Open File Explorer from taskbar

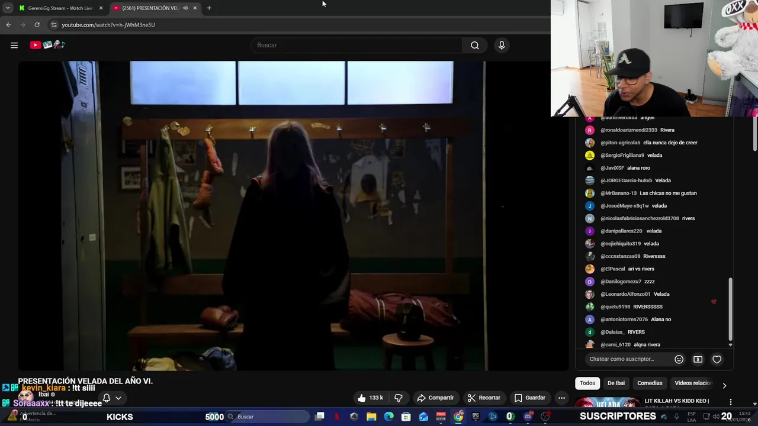(x=371, y=417)
